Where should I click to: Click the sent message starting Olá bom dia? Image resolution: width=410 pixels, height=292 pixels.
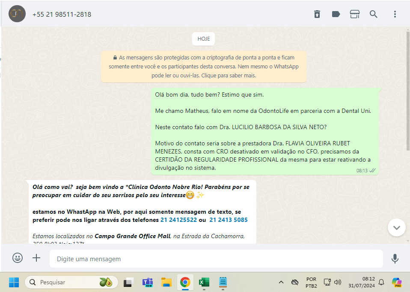[264, 131]
